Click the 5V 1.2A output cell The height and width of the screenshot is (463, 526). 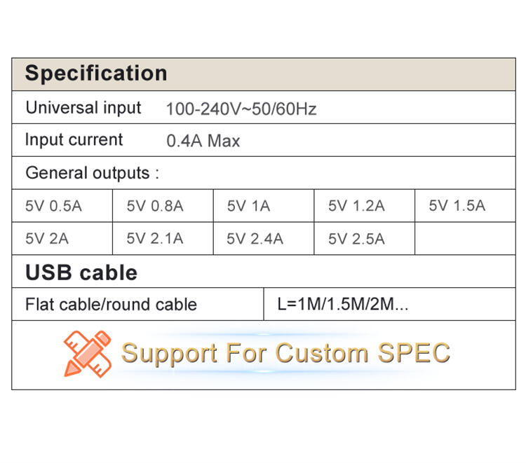364,206
